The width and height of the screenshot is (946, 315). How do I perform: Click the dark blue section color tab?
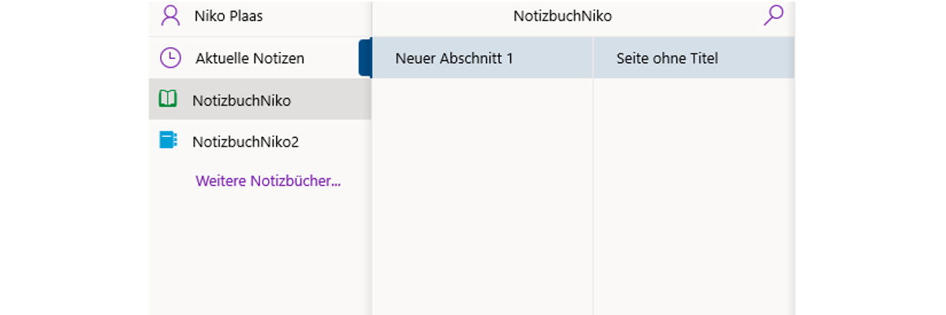pyautogui.click(x=365, y=58)
